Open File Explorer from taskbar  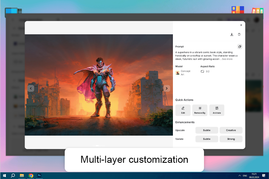(22, 176)
